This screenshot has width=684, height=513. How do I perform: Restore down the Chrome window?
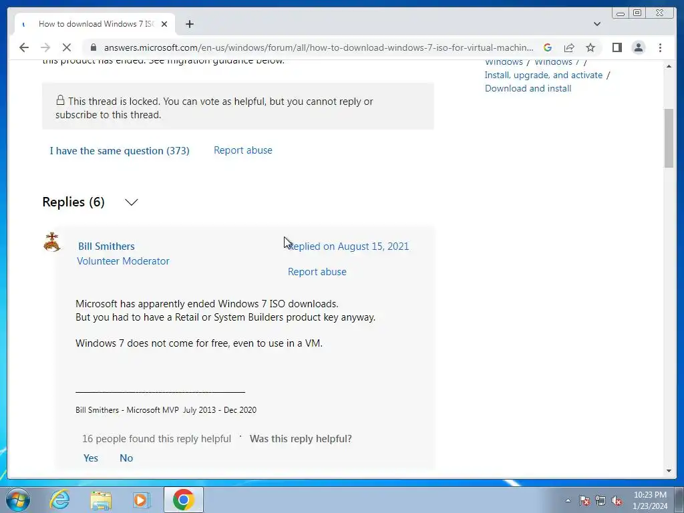pyautogui.click(x=637, y=13)
